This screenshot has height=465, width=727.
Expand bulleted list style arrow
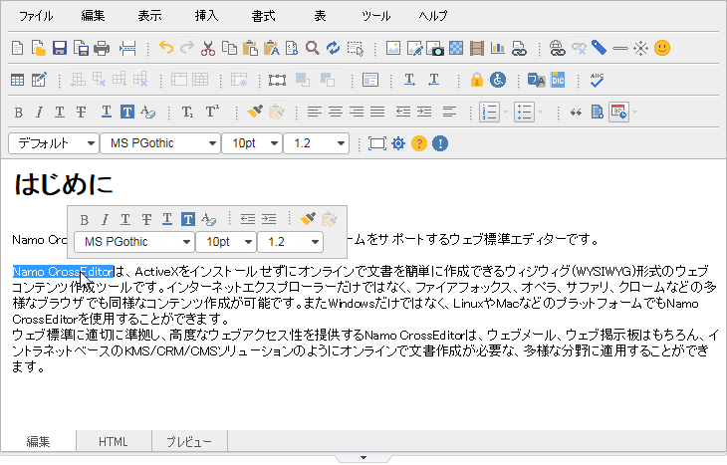[x=540, y=112]
